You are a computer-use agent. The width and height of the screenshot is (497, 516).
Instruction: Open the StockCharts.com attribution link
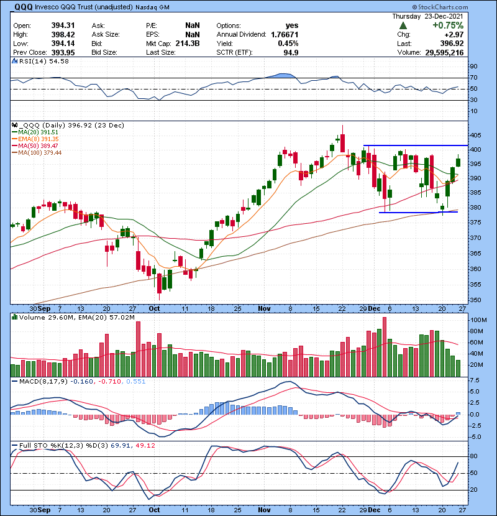(440, 7)
